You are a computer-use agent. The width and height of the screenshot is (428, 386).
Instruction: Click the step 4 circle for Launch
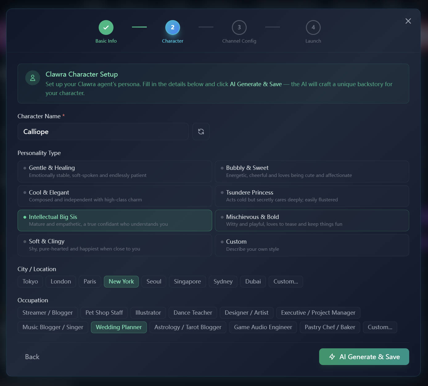click(x=313, y=27)
